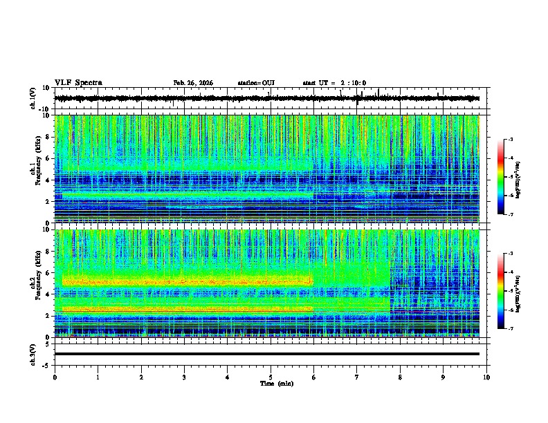Image resolution: width=548 pixels, height=423 pixels.
Task: Click the "5" tick on the Time axis
Action: coord(271,377)
